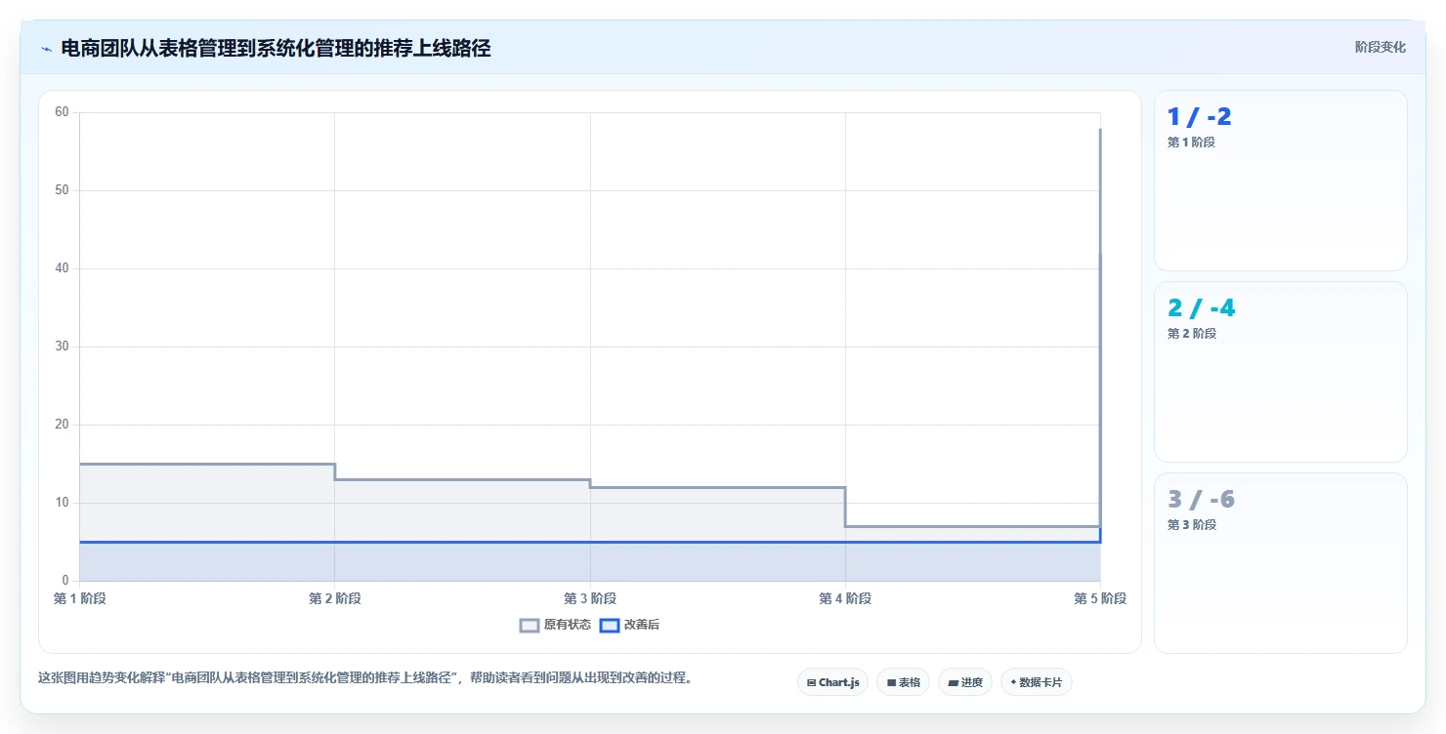Click y-axis value 20
The height and width of the screenshot is (734, 1446).
(x=63, y=425)
